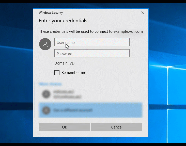The width and height of the screenshot is (186, 146).
Task: Click the user avatar icon
Action: [x=45, y=44]
